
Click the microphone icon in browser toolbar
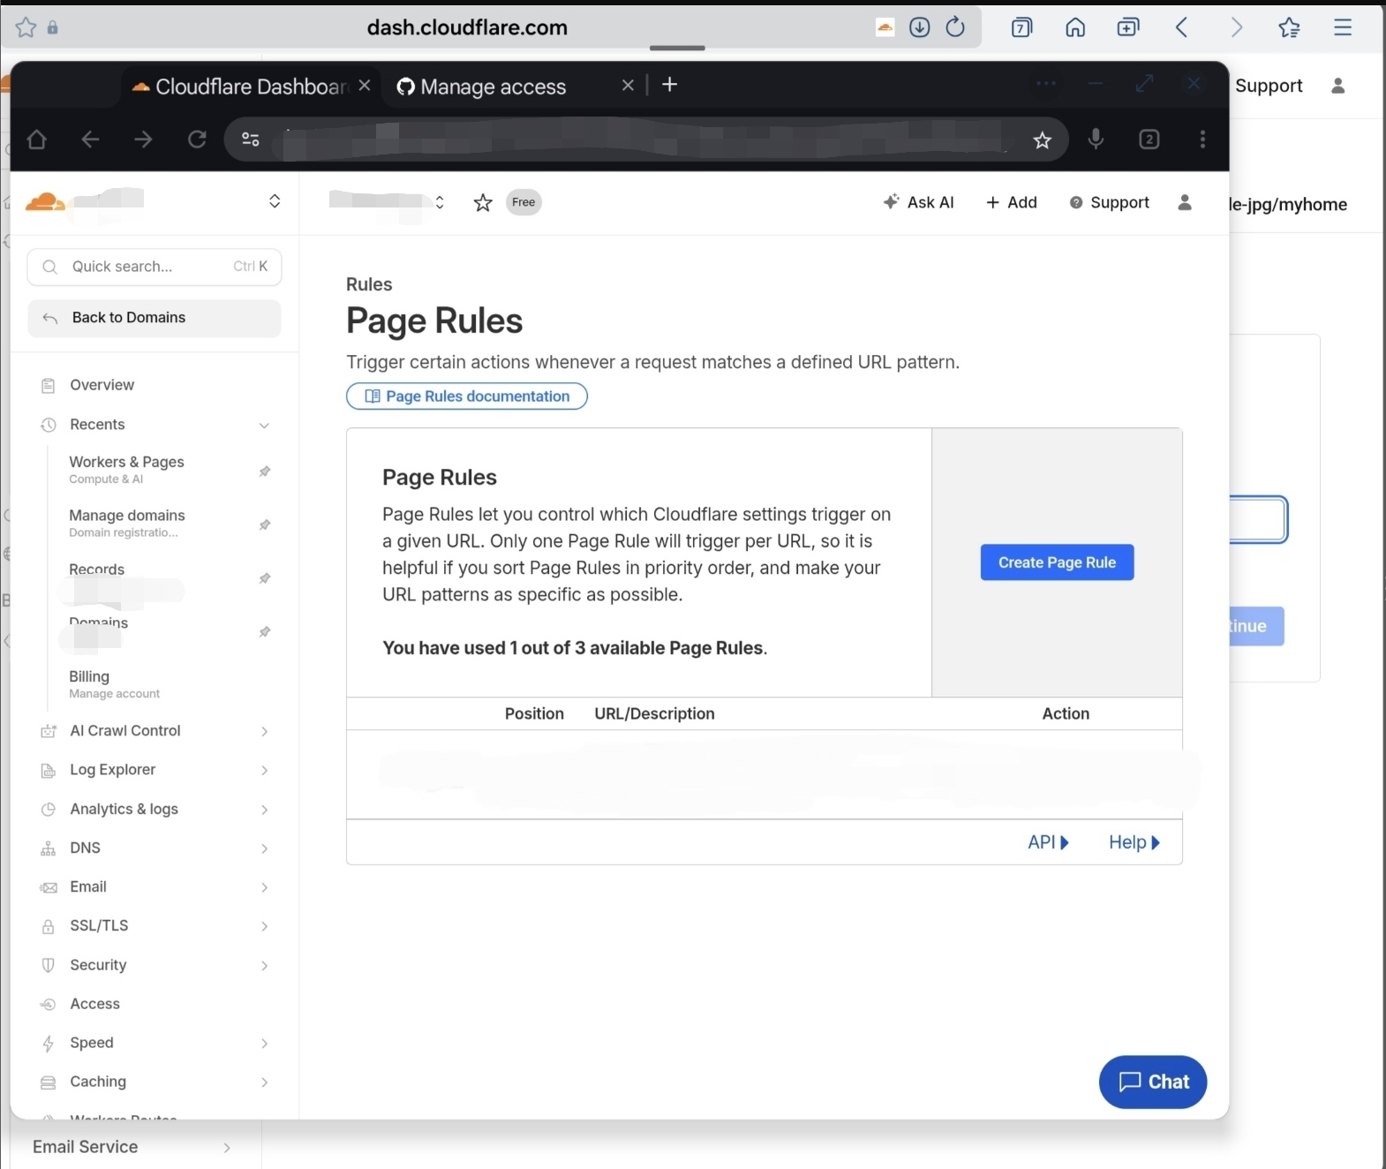[1096, 139]
